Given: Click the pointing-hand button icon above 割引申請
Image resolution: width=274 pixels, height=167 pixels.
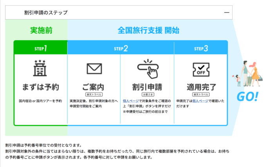Looking at the screenshot, I should pyautogui.click(x=148, y=69).
